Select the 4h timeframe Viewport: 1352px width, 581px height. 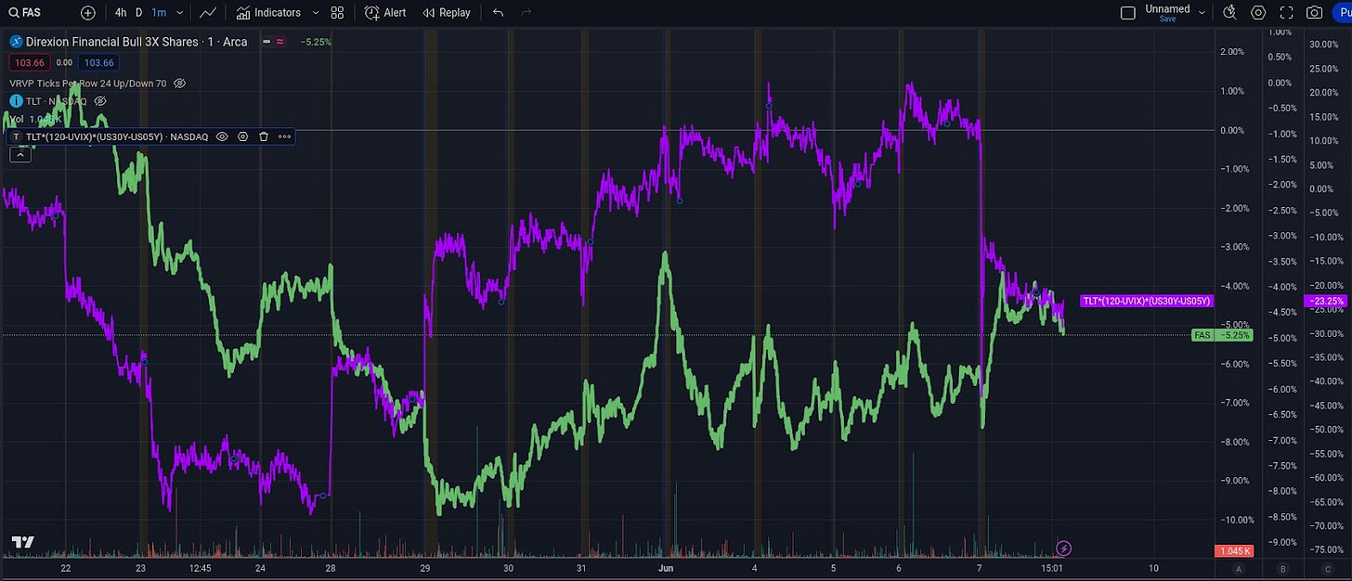tap(121, 13)
